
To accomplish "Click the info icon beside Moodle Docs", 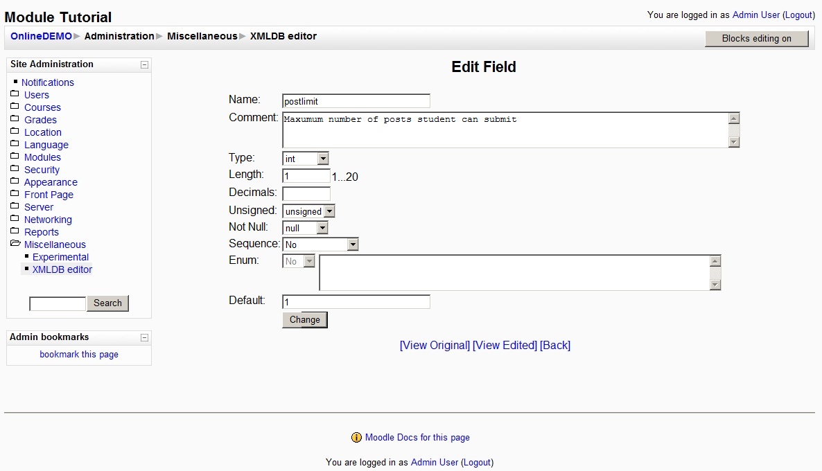I will click(x=356, y=437).
